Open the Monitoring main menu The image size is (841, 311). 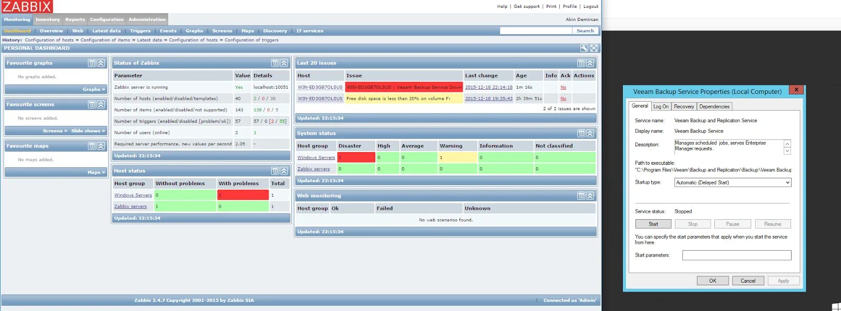(x=17, y=19)
